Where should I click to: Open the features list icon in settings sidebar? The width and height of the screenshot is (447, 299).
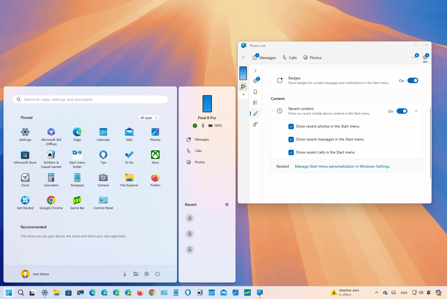pyautogui.click(x=255, y=103)
